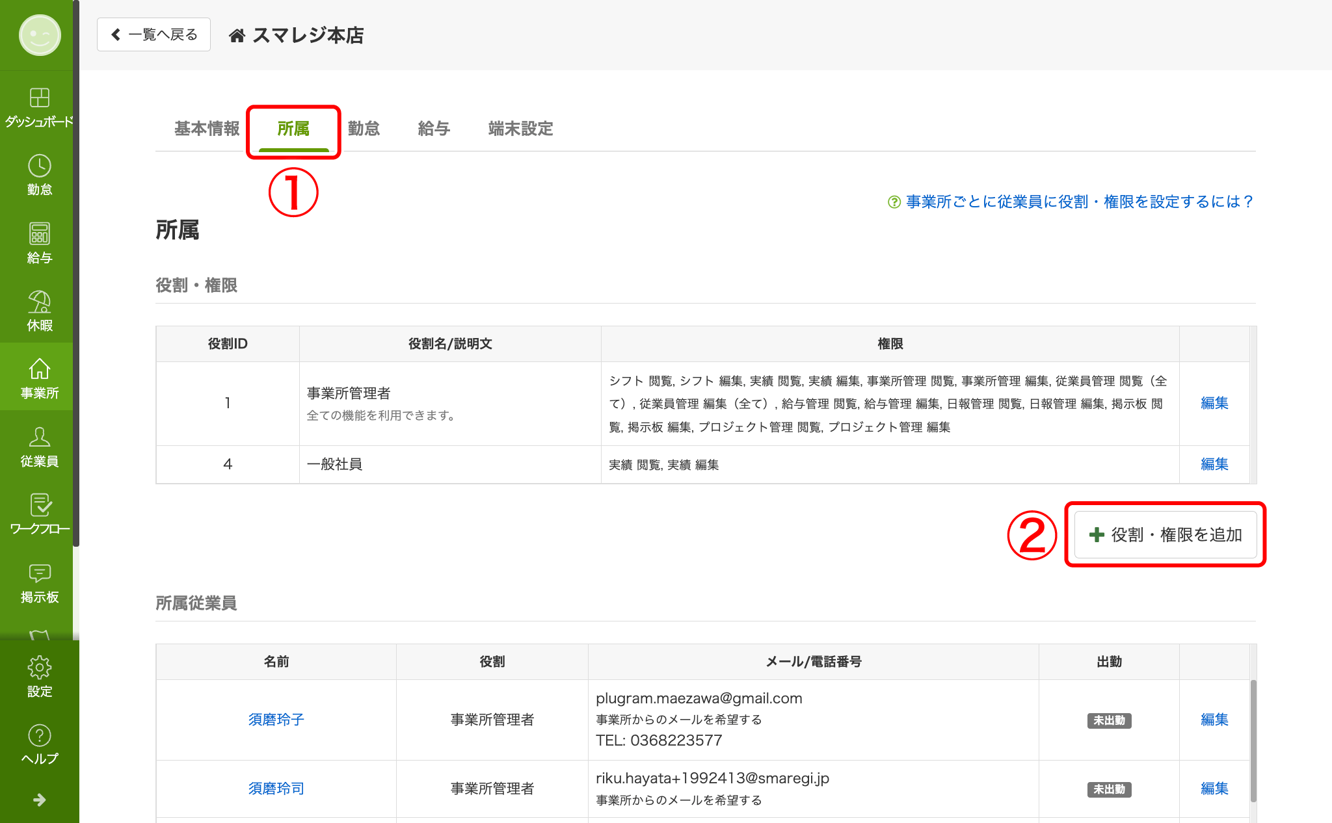Open the 休暇 umbrella icon in sidebar

tap(39, 302)
